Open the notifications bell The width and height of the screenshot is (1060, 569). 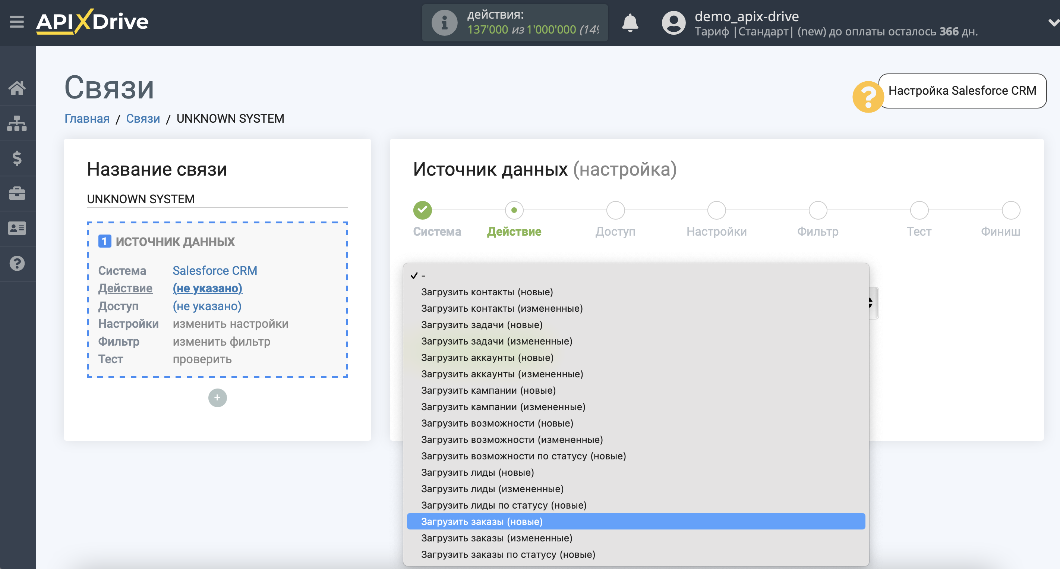(630, 23)
